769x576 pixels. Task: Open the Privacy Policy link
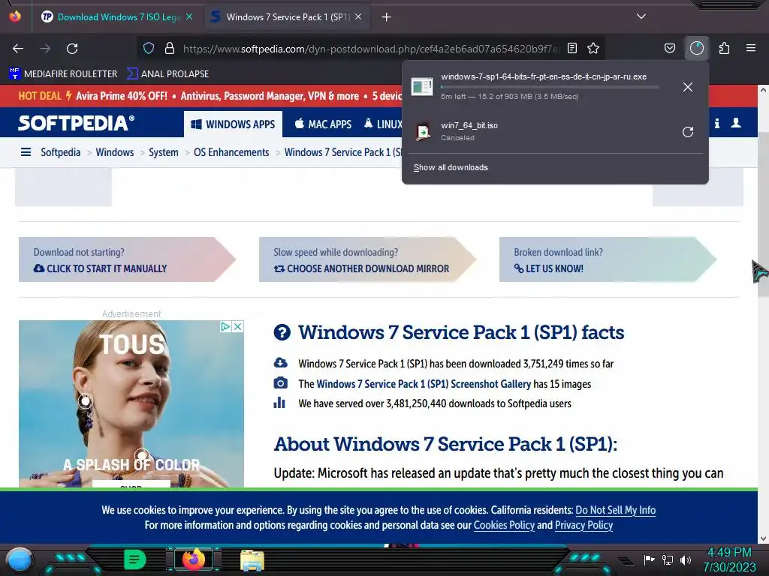[x=584, y=525]
